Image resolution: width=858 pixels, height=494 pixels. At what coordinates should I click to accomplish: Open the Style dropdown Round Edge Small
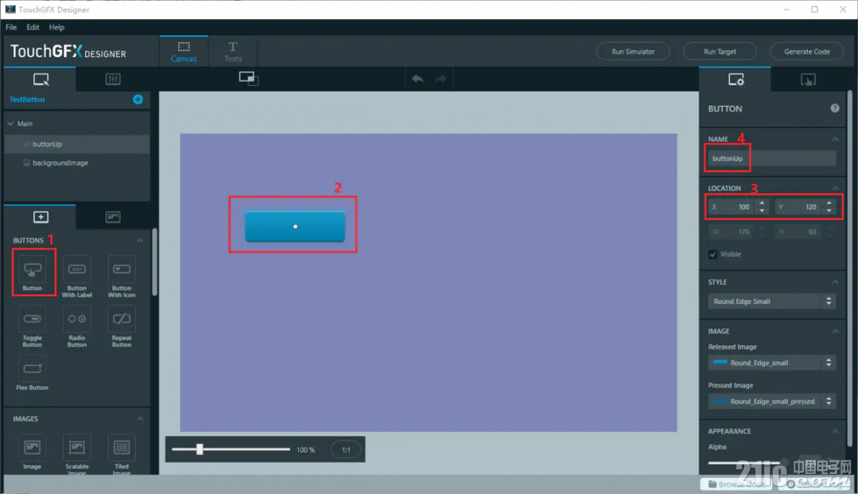tap(771, 301)
